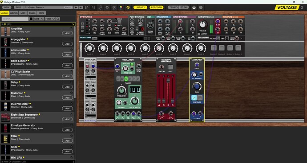Open the Store tab
Screen dimensions: 307x163
(x=41, y=13)
